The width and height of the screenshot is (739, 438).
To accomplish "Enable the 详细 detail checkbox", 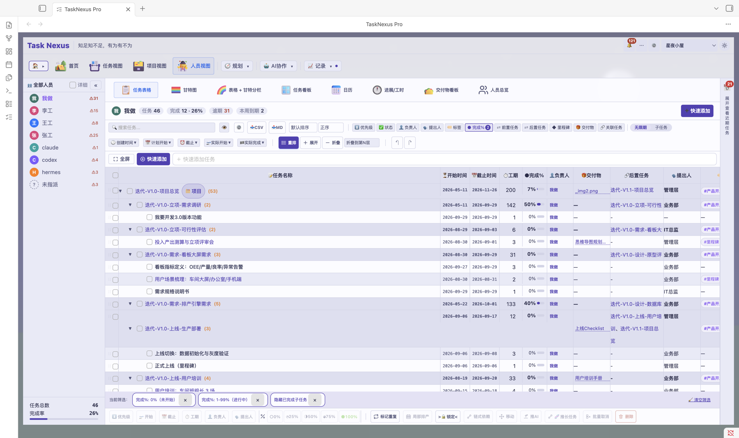I will (x=73, y=85).
